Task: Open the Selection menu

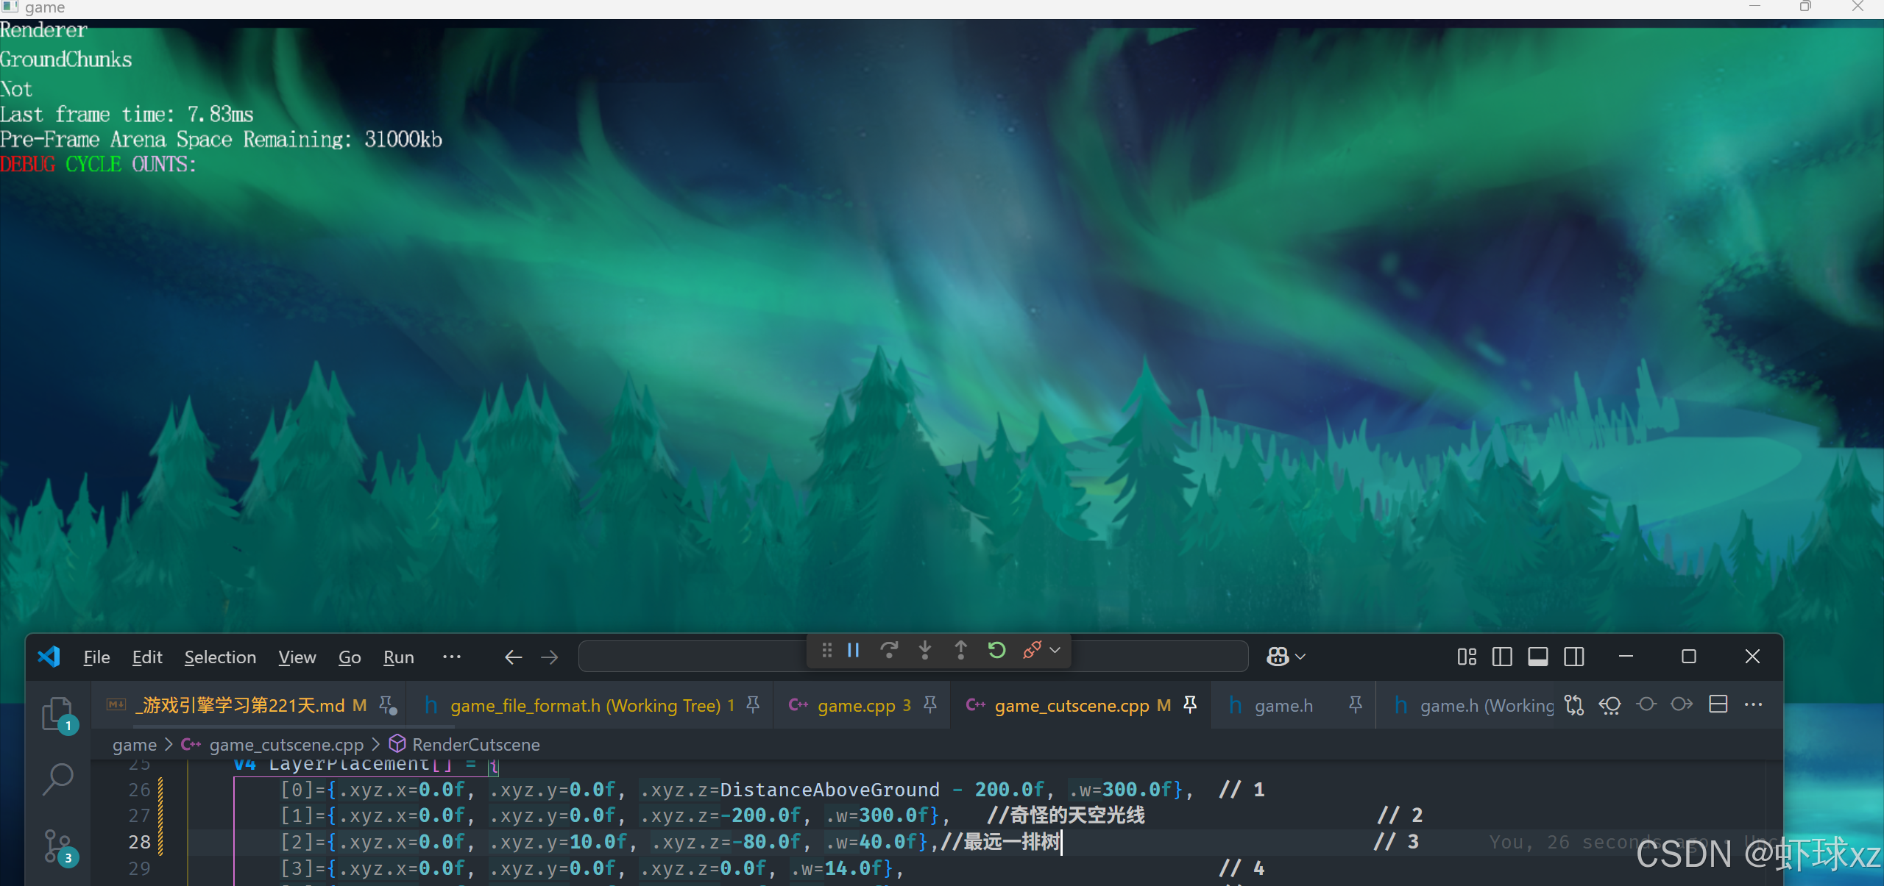Action: tap(220, 657)
